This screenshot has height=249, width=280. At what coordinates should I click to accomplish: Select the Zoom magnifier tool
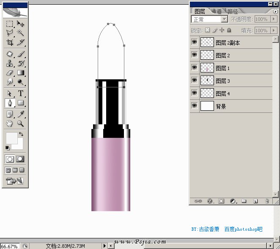(21, 123)
